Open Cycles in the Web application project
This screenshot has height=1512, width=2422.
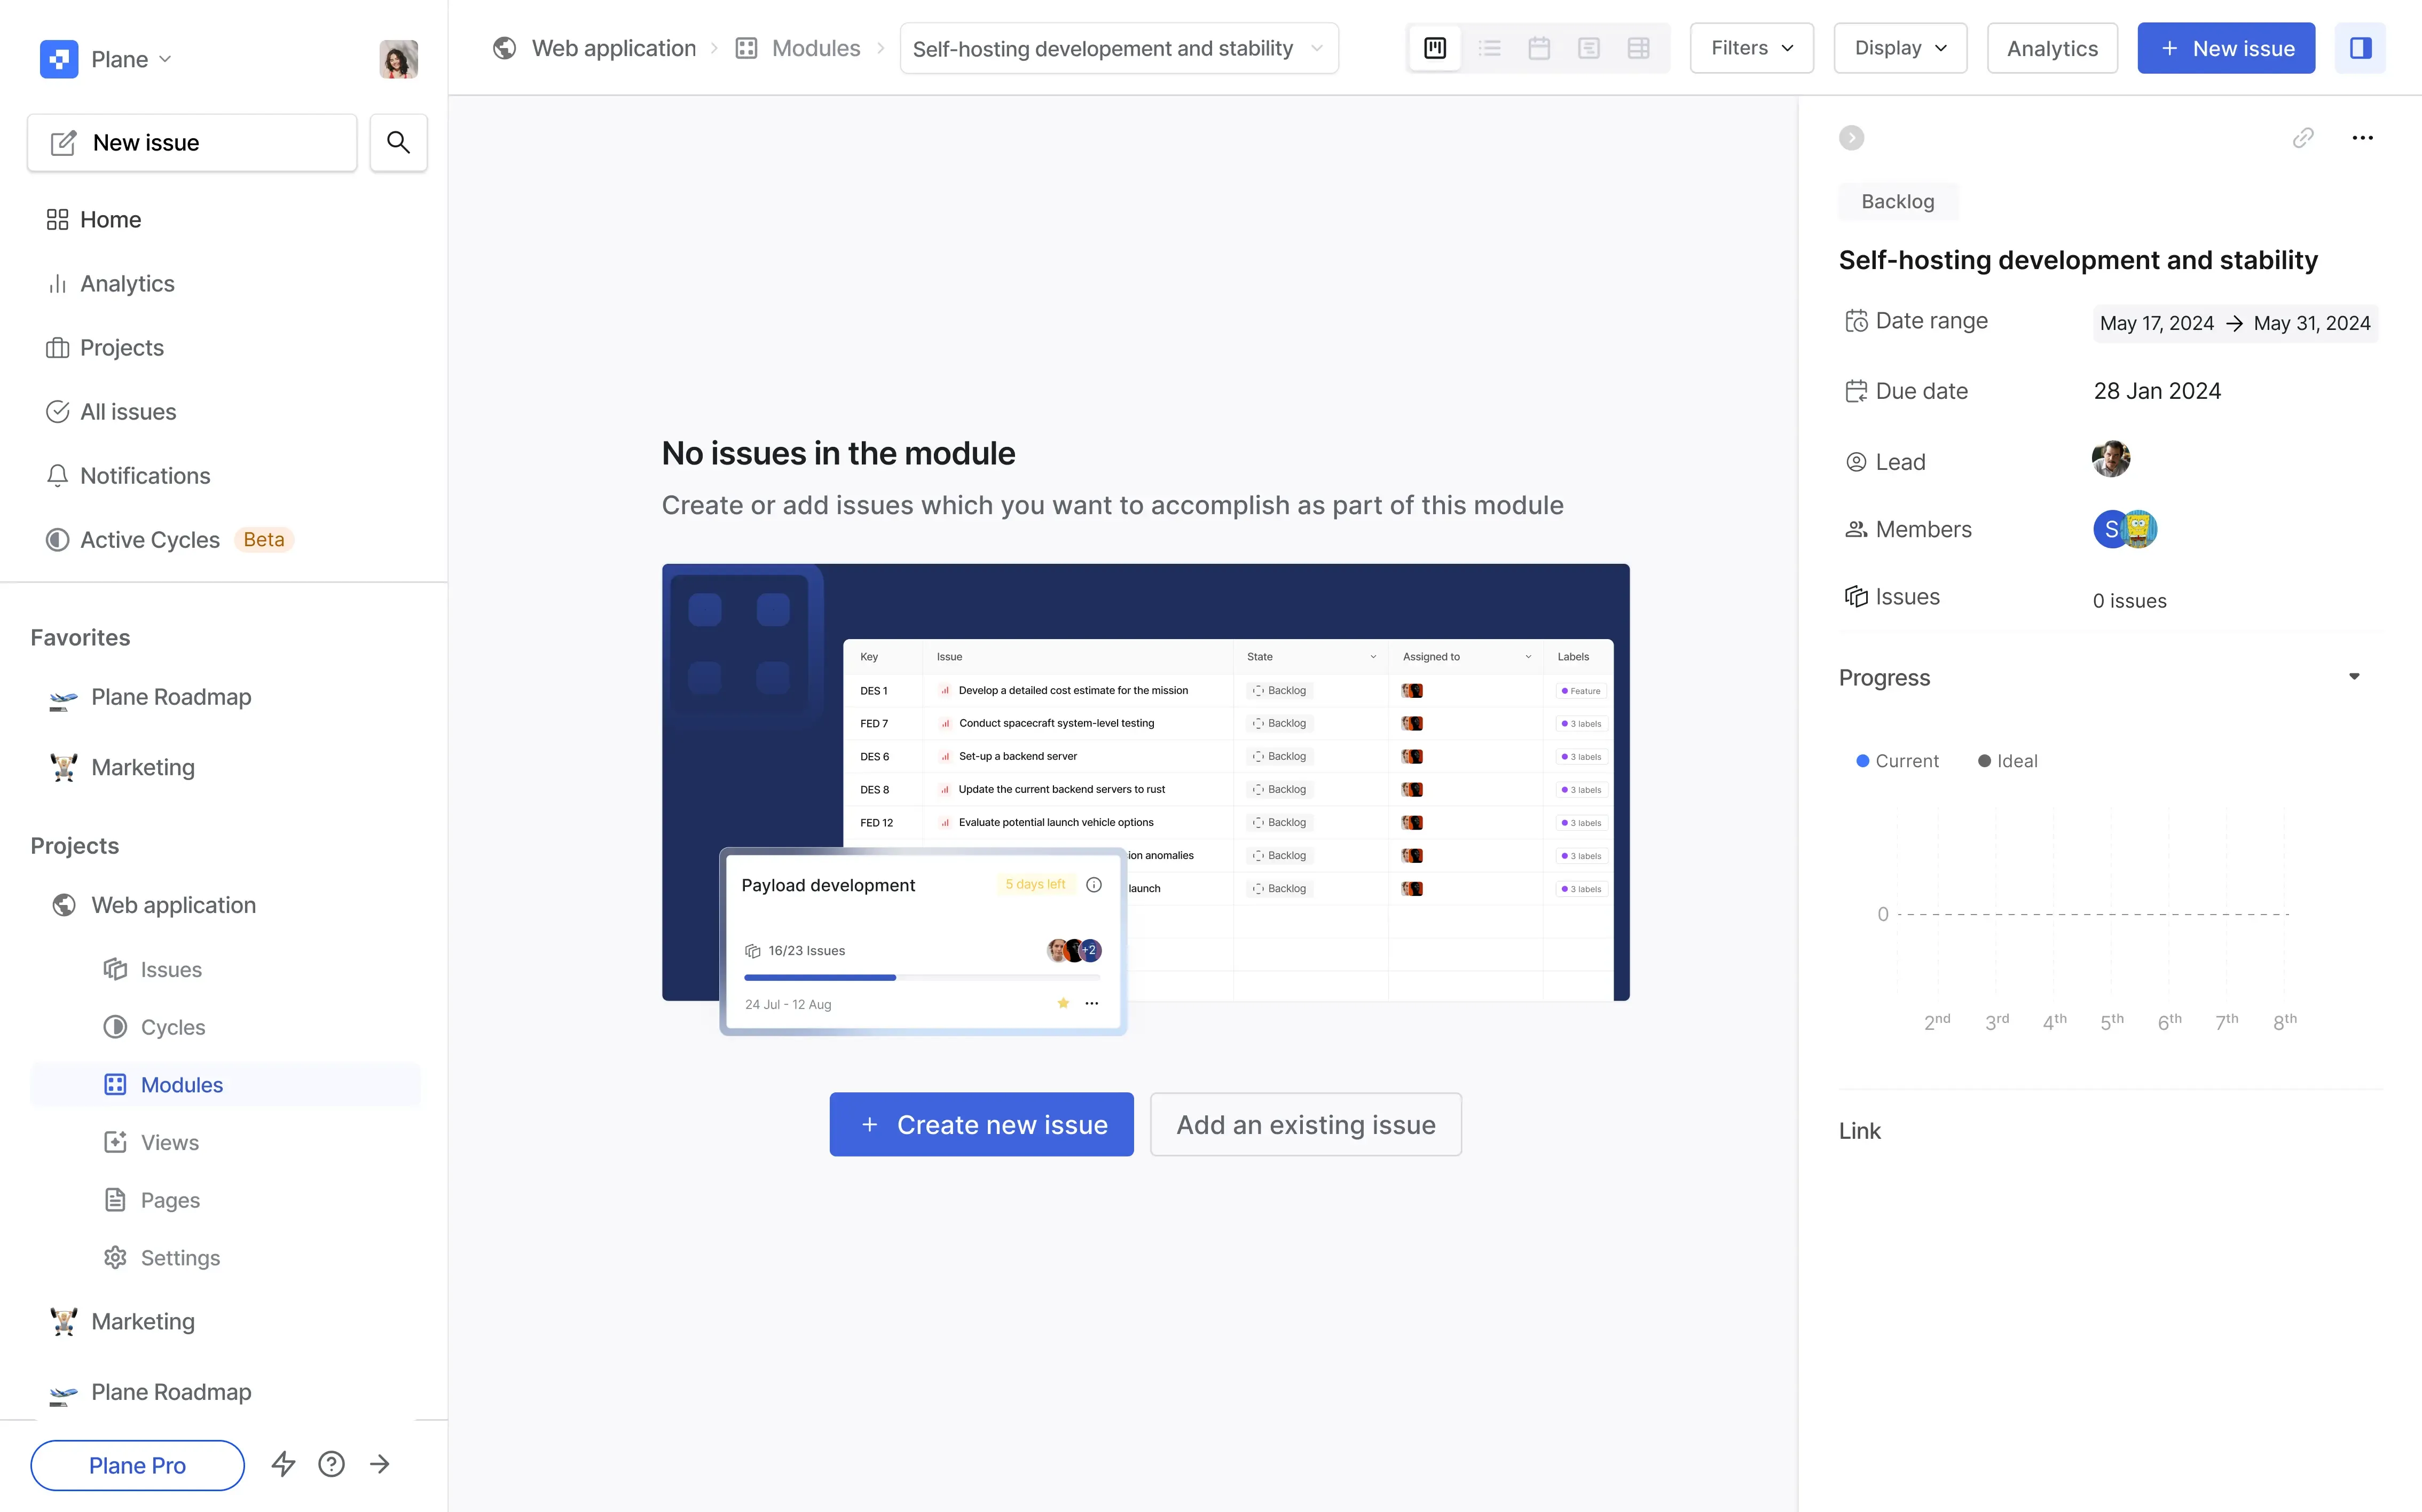[x=172, y=1027]
